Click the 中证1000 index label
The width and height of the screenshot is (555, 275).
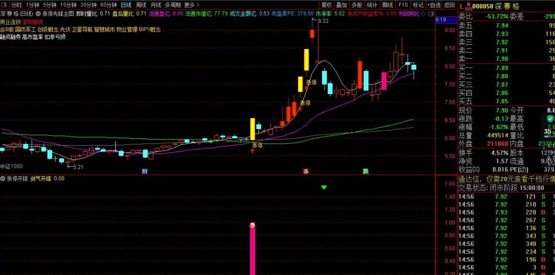(x=11, y=166)
